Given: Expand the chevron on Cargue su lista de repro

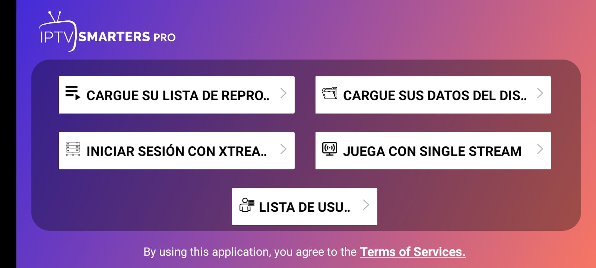Looking at the screenshot, I should [283, 93].
